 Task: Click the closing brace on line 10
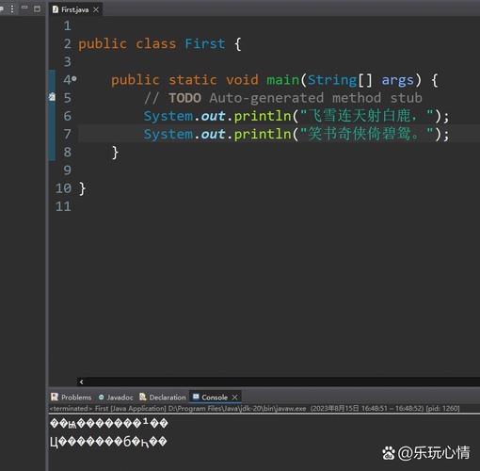click(82, 188)
